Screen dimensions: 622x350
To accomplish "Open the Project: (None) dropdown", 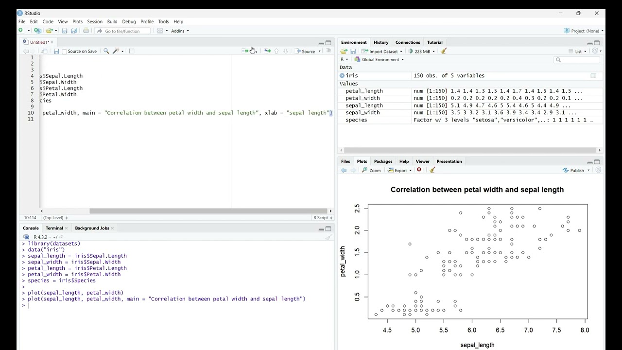I will click(x=584, y=31).
